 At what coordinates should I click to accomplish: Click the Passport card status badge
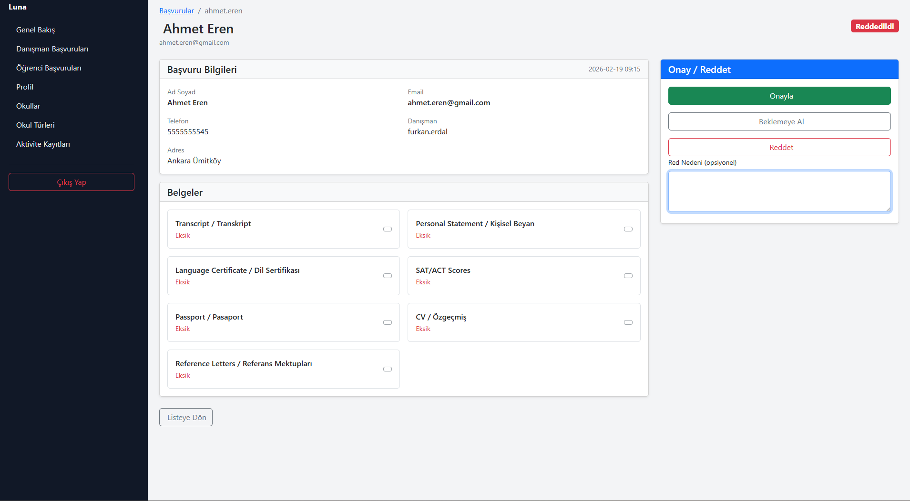click(x=388, y=322)
